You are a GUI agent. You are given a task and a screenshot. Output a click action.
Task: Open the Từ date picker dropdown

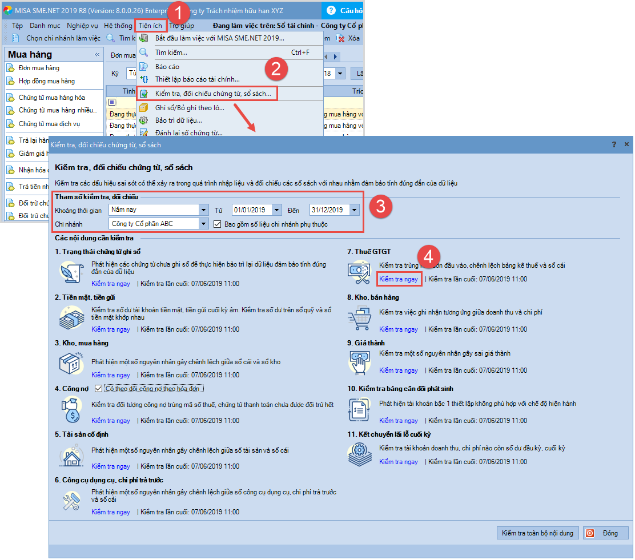click(x=277, y=210)
